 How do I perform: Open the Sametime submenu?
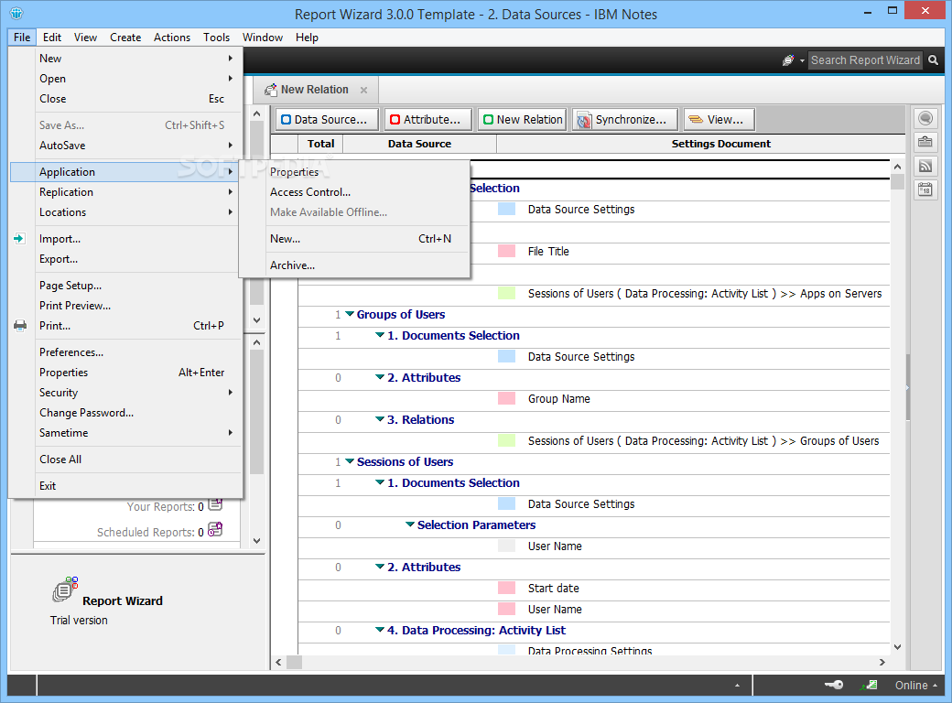pyautogui.click(x=126, y=432)
